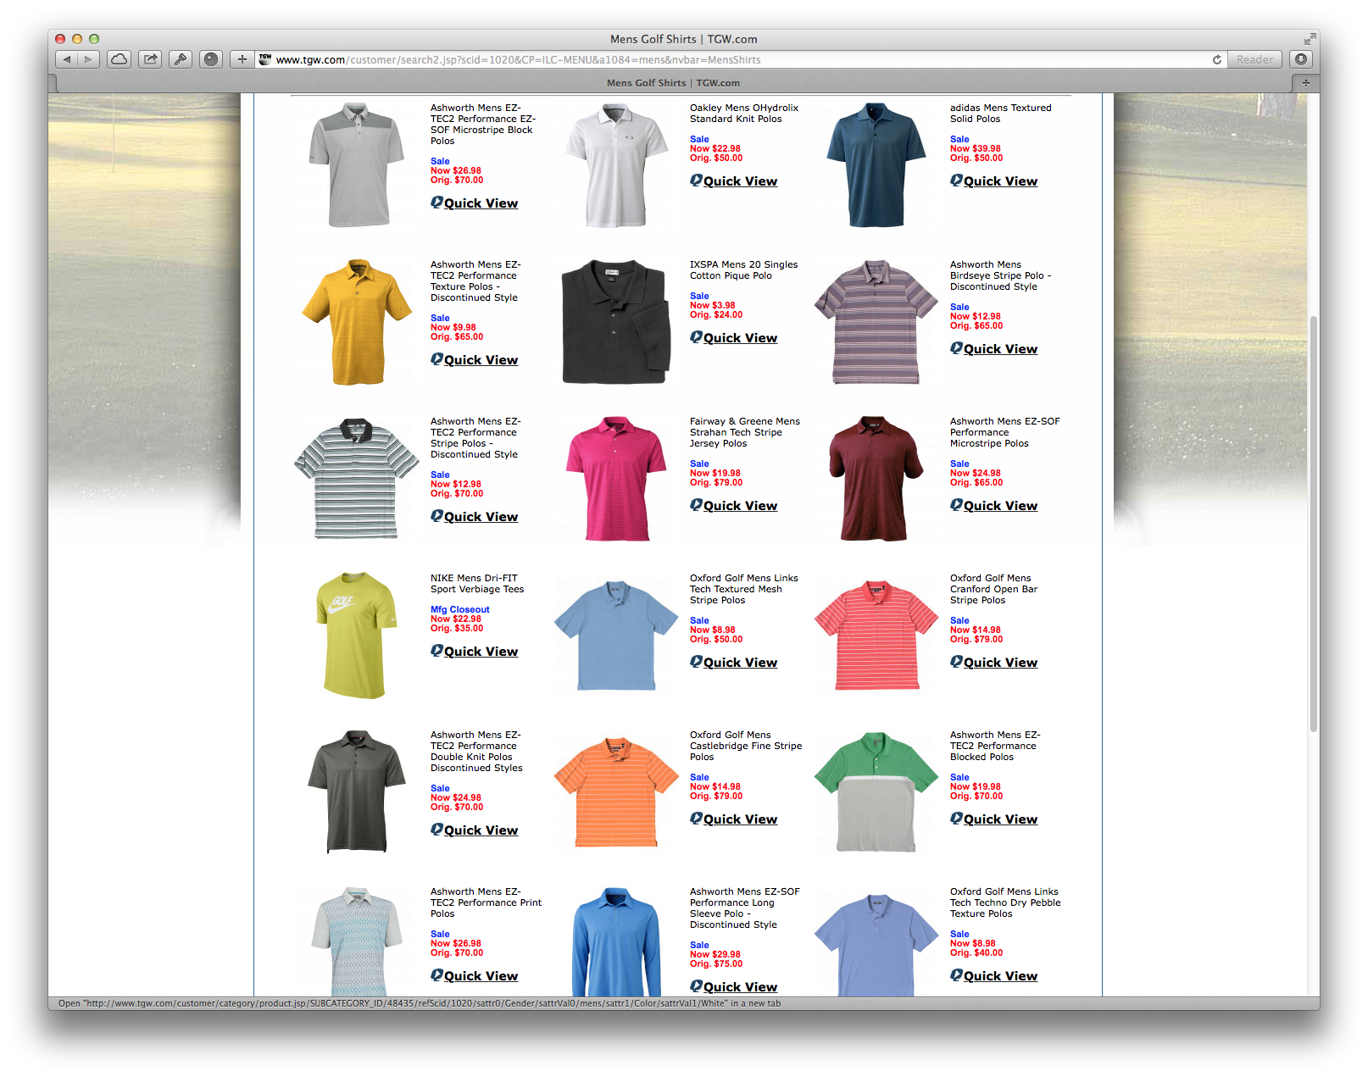Image resolution: width=1368 pixels, height=1077 pixels.
Task: Click the Share button in the toolbar
Action: (x=150, y=59)
